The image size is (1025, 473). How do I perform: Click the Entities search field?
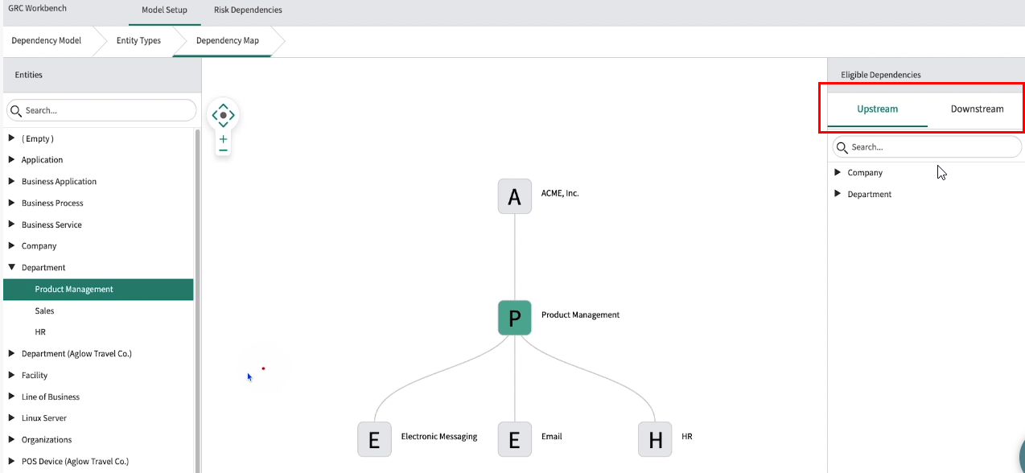109,110
